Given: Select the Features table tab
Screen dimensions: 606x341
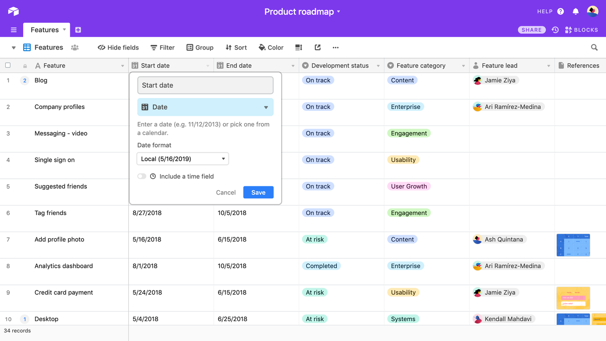Looking at the screenshot, I should [x=45, y=30].
